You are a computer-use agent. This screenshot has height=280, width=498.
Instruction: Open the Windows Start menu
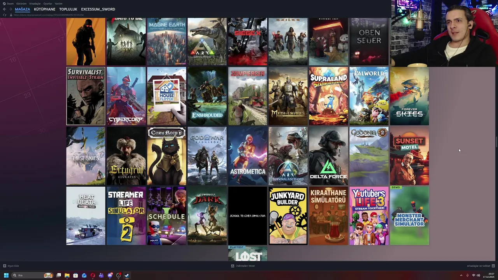[6, 275]
